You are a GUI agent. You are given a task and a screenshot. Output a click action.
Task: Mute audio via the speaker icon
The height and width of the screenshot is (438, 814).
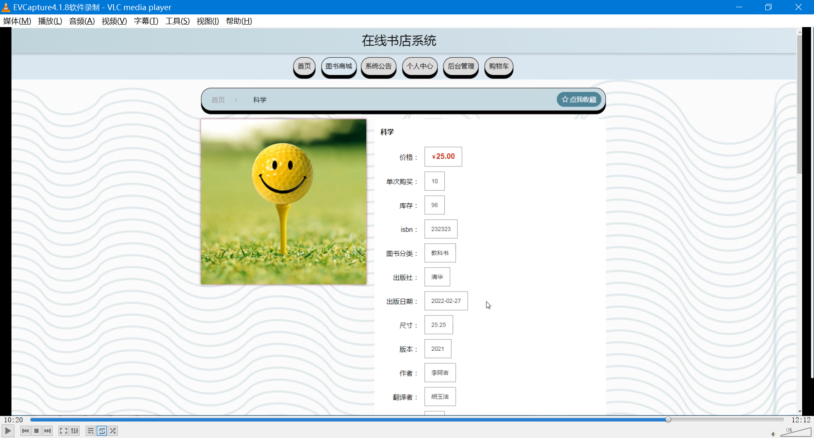click(773, 434)
